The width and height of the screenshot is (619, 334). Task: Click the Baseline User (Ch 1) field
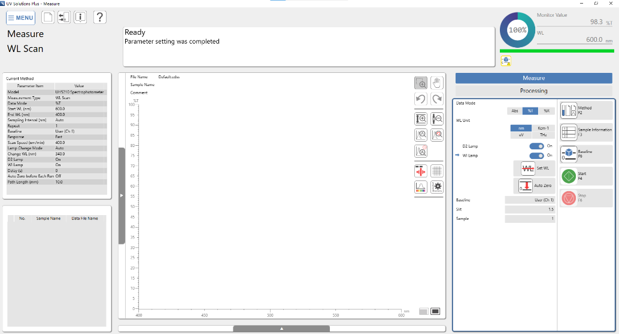pyautogui.click(x=530, y=200)
